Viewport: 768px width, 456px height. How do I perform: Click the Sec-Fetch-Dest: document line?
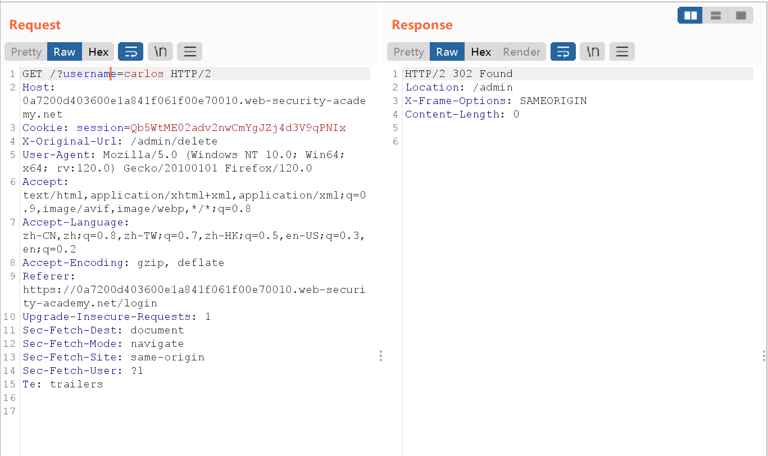(x=103, y=330)
